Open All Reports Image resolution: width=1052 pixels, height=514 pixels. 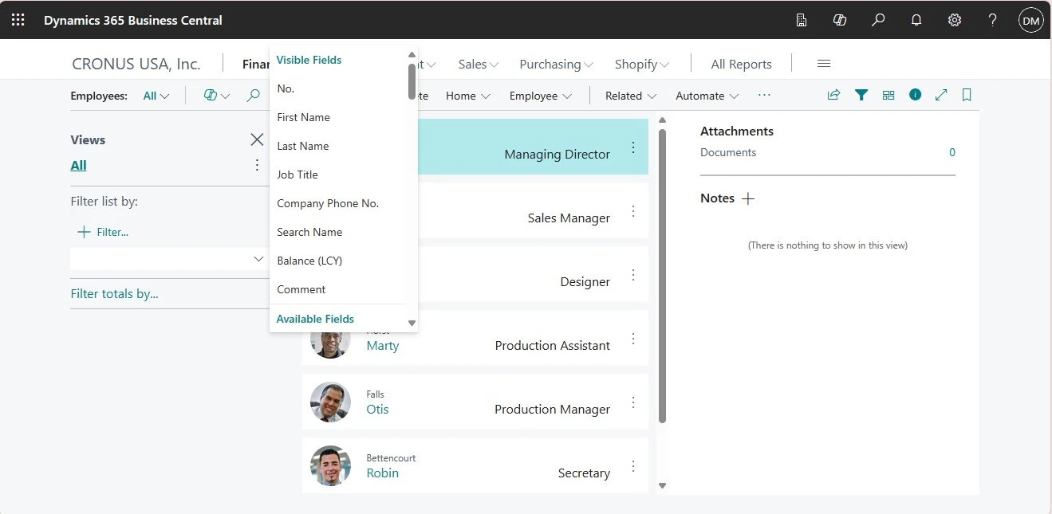[741, 64]
